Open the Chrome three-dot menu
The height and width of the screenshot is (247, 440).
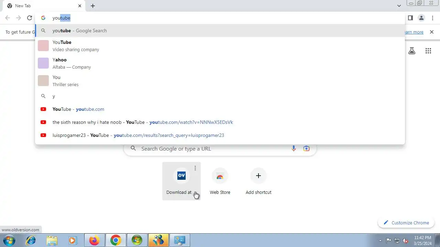pos(432,18)
